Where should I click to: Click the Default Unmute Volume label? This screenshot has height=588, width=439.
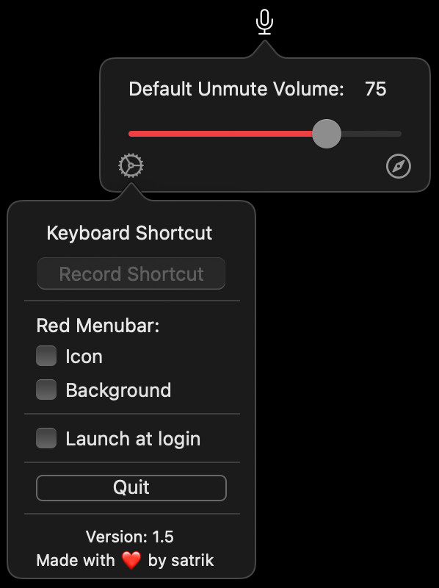pos(236,89)
